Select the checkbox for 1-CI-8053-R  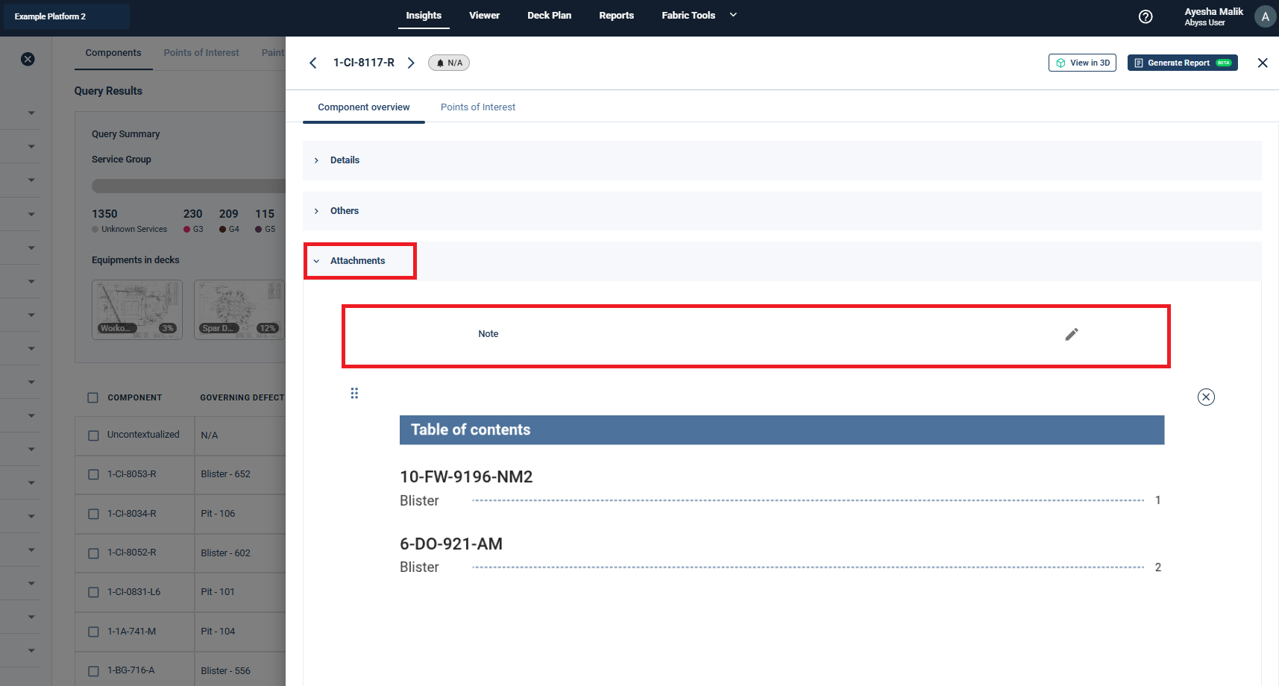pos(93,473)
